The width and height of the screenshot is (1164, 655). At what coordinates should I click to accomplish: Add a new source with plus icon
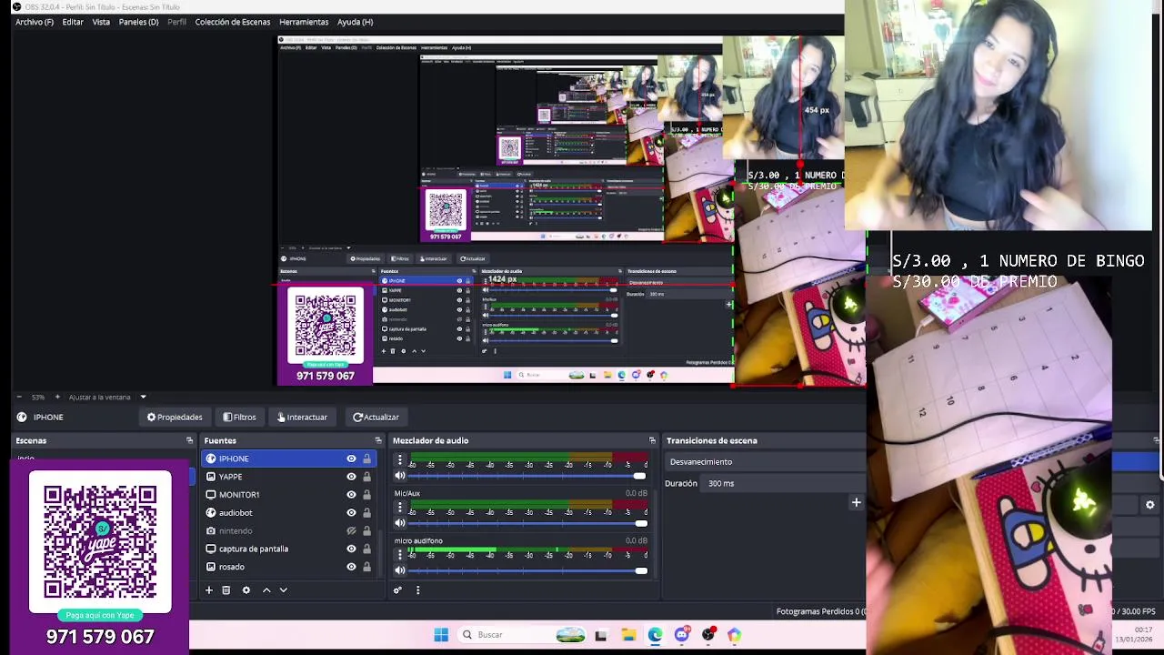point(208,590)
